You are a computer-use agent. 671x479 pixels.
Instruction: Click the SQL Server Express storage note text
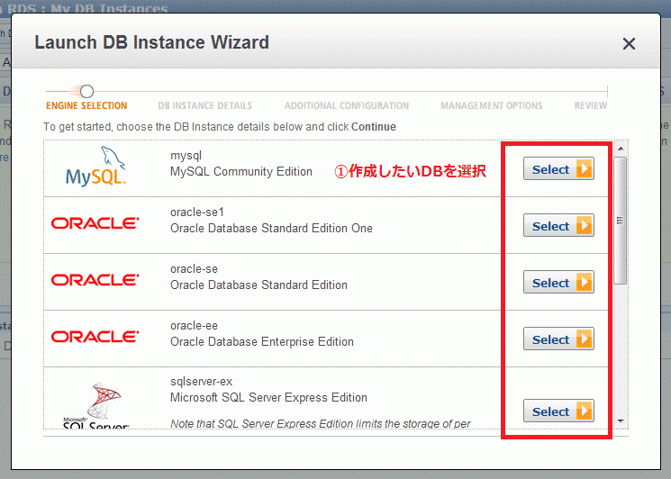320,423
